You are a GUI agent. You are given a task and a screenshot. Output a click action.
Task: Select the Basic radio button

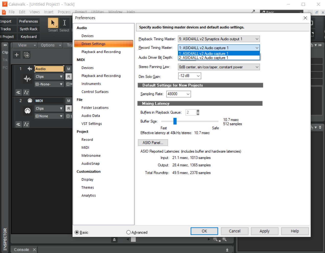tap(77, 232)
